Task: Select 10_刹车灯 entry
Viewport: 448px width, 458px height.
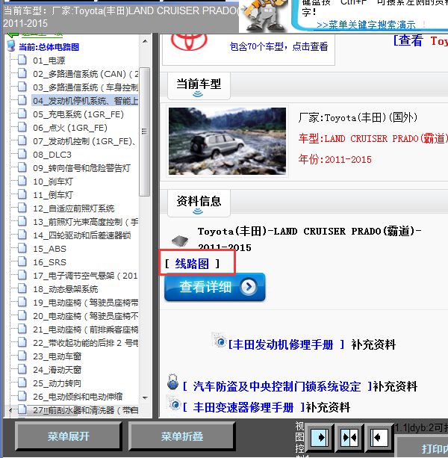Action: [53, 182]
